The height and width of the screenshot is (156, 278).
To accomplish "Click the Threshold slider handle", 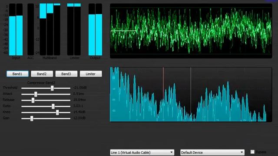I will tap(52, 88).
